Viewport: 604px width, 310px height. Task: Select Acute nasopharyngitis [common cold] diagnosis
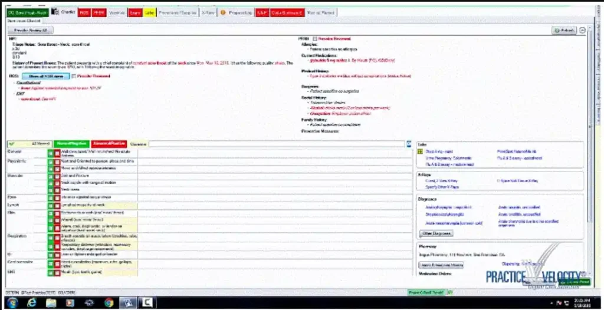pos(454,223)
